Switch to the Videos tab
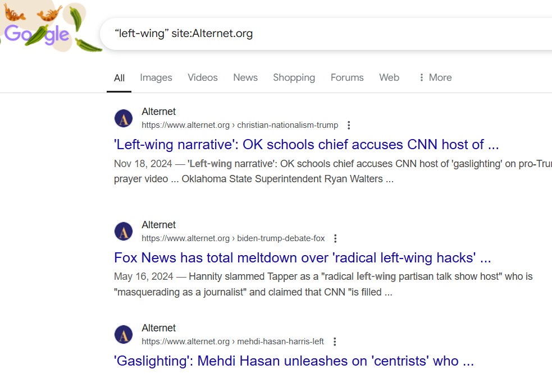Screen dimensions: 552x374 tap(203, 77)
